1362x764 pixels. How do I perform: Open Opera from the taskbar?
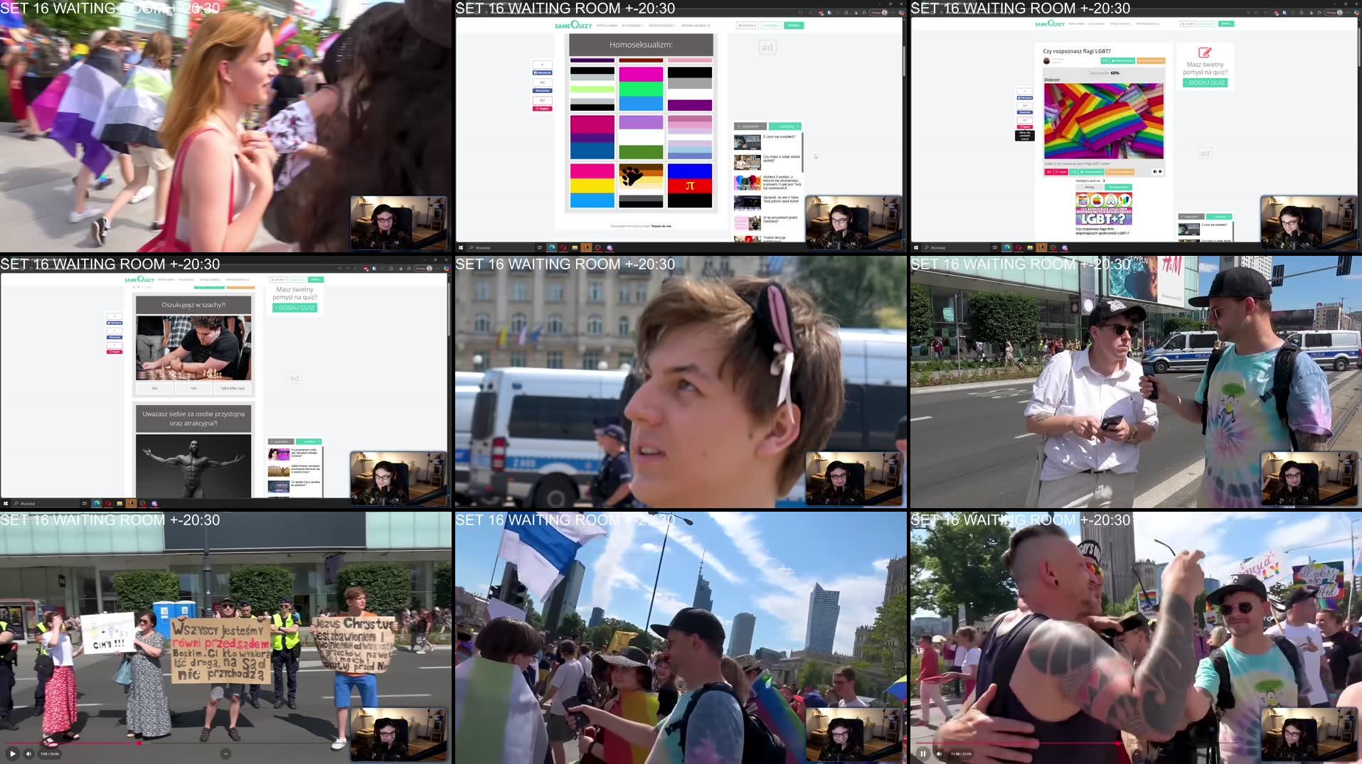click(108, 503)
